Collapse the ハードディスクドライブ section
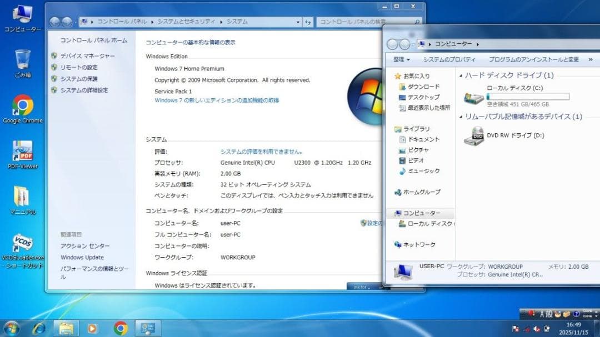This screenshot has width=600, height=337. point(462,75)
